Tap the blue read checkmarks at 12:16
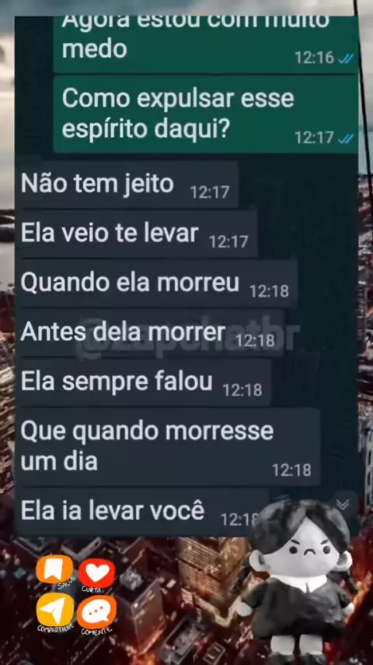Viewport: 373px width, 665px height. (x=347, y=58)
